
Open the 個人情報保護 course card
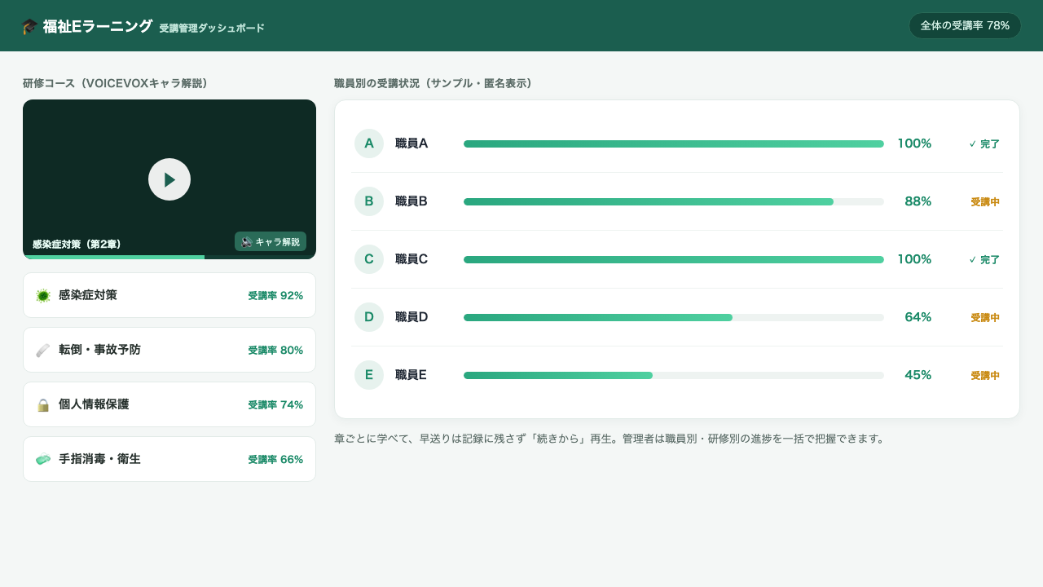(169, 404)
